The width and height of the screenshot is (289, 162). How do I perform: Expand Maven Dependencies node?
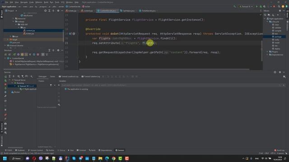pyautogui.click(x=267, y=55)
